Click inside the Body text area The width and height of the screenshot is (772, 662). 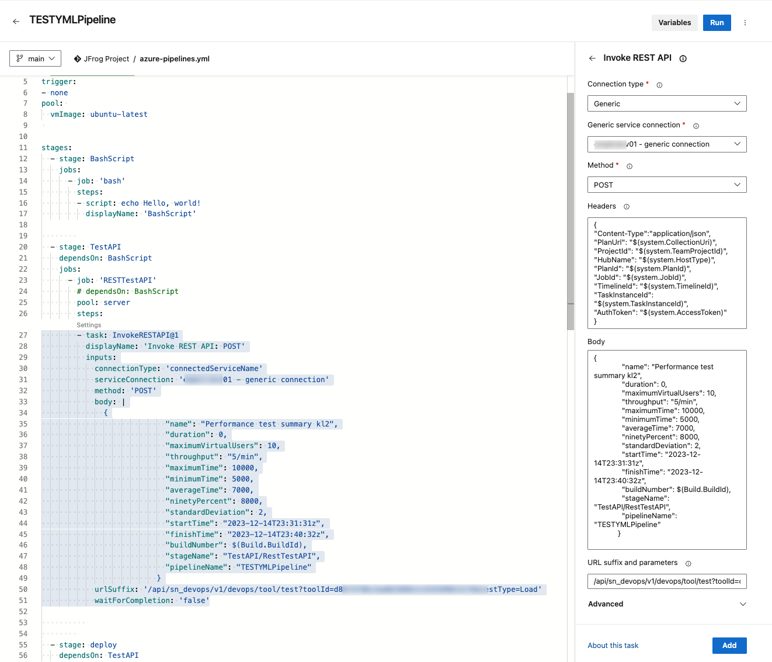click(667, 450)
